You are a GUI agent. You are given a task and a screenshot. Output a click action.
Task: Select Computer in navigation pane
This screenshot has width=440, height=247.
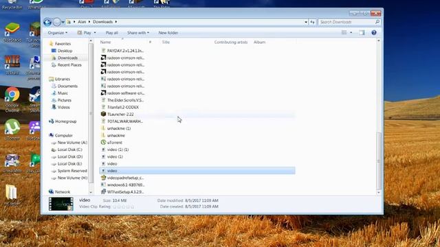tap(64, 135)
